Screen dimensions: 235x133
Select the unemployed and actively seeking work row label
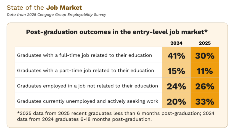(88, 101)
